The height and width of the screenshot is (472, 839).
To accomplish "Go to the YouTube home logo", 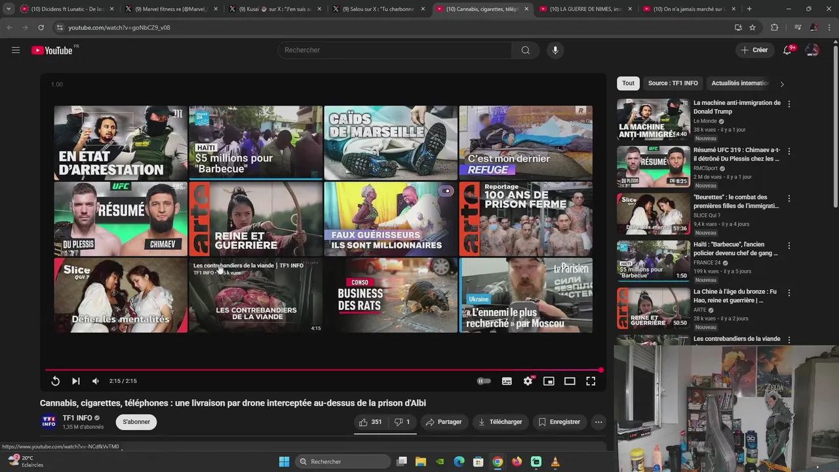I will [52, 50].
